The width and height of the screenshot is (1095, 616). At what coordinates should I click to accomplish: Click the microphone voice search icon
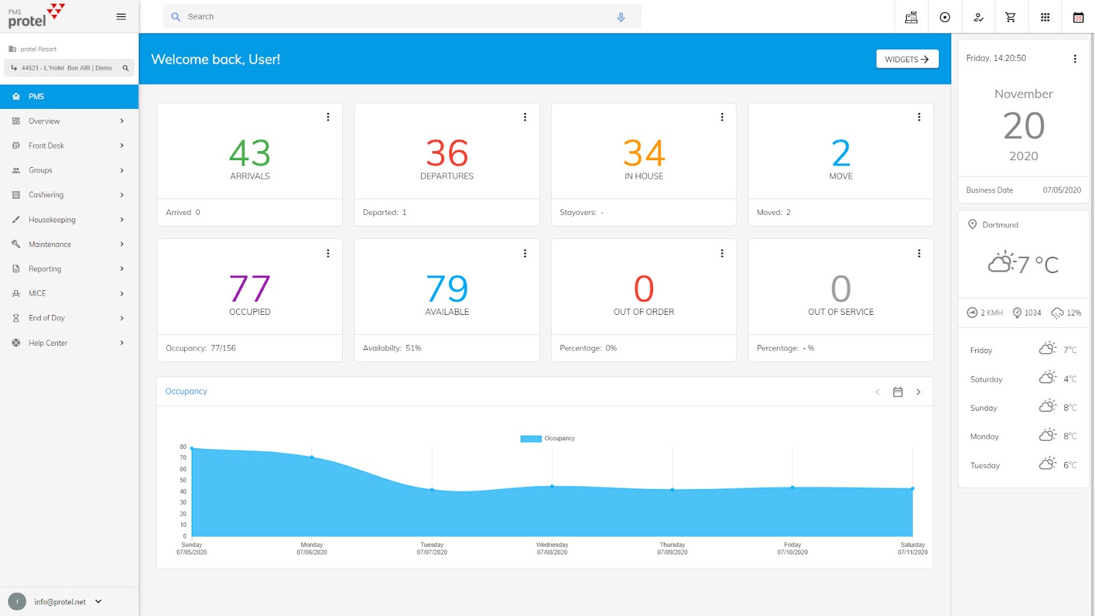click(x=621, y=17)
